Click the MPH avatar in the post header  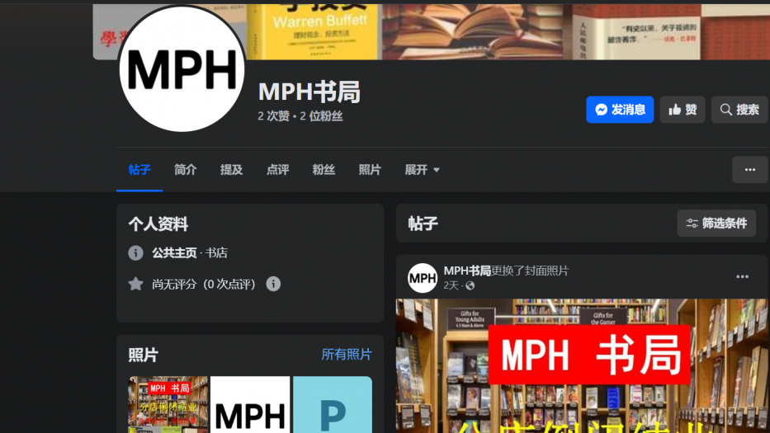[x=423, y=278]
